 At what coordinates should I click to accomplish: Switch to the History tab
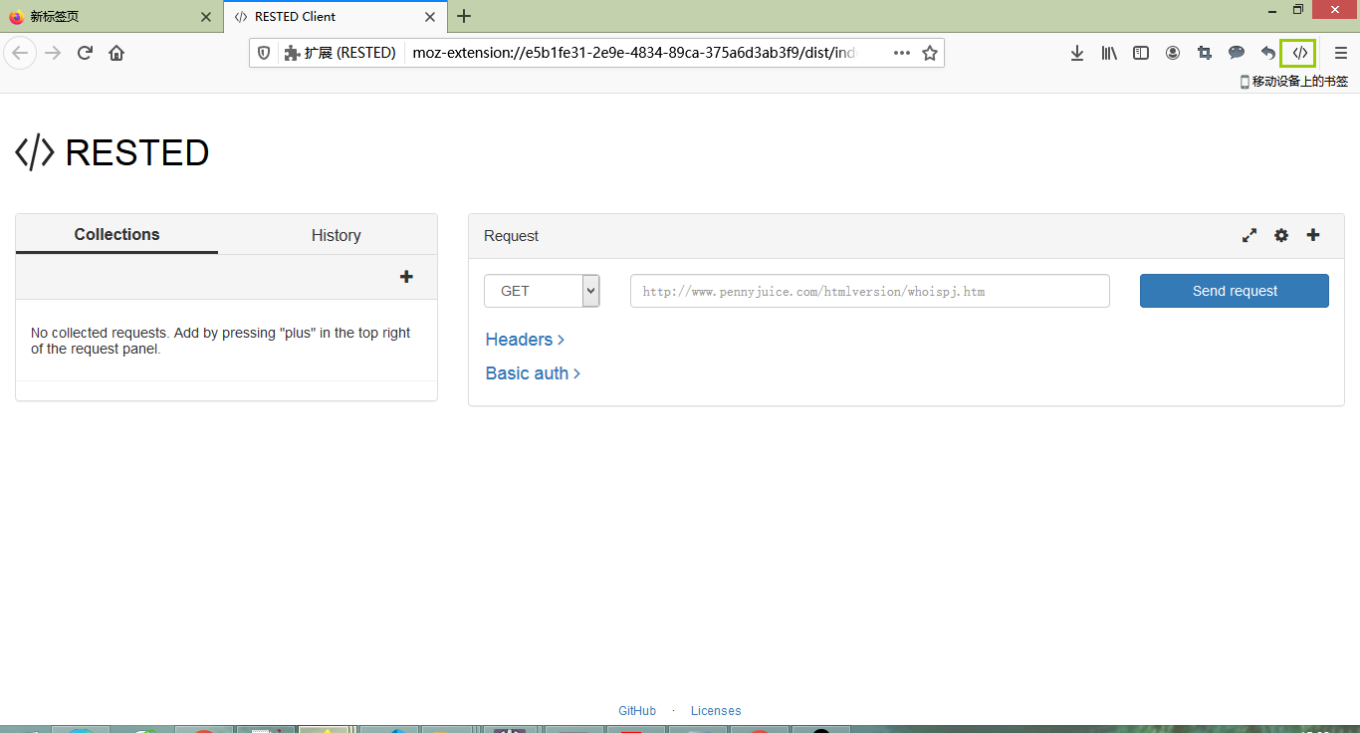tap(336, 235)
